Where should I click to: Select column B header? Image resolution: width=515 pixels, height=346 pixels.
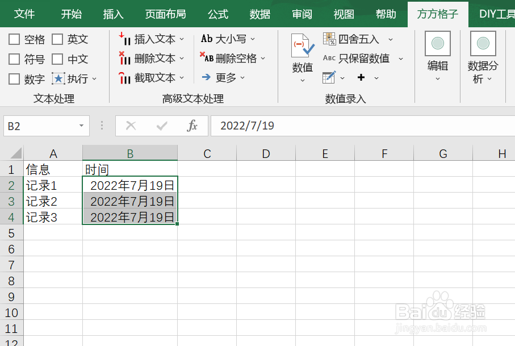pyautogui.click(x=130, y=153)
